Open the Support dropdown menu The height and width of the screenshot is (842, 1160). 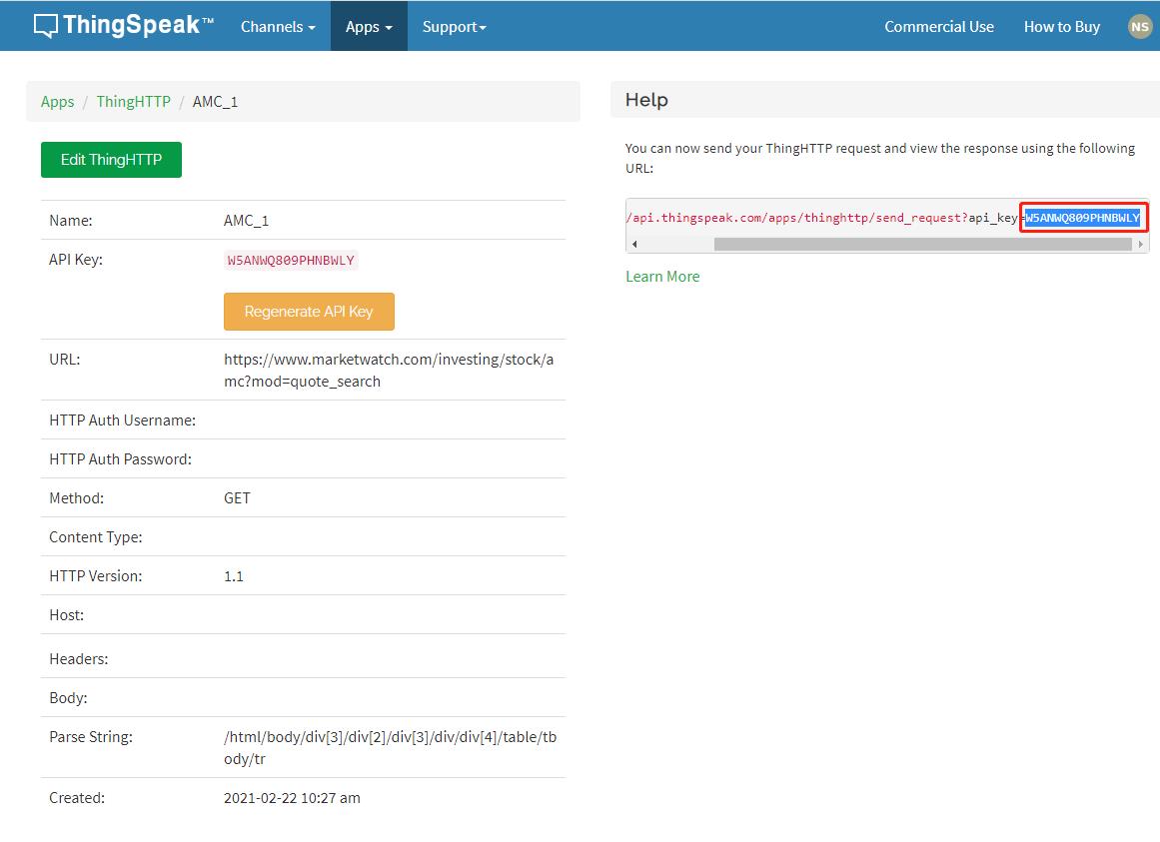pos(454,27)
